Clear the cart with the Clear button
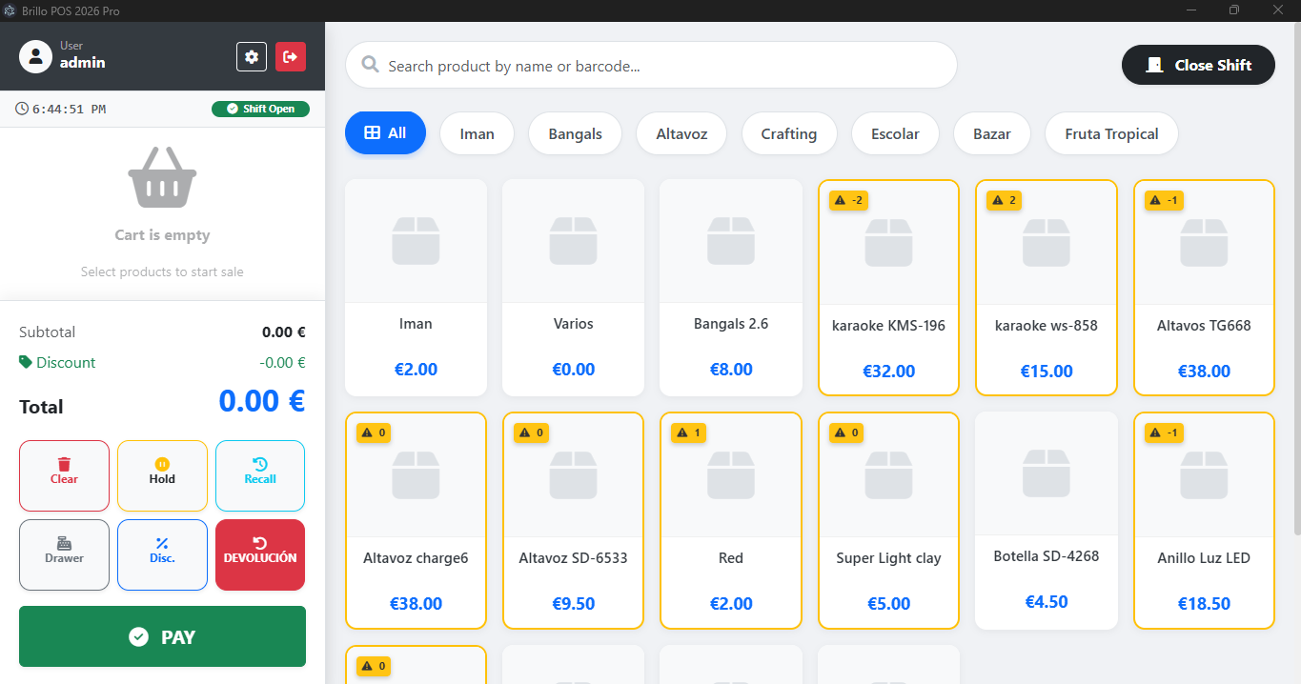 coord(64,475)
